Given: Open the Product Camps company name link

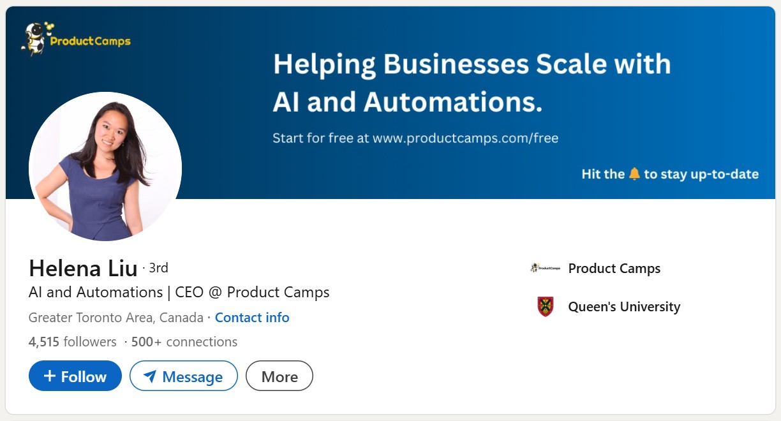Looking at the screenshot, I should (614, 269).
